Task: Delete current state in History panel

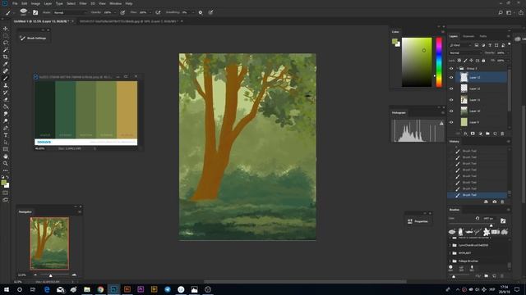Action: coord(502,202)
